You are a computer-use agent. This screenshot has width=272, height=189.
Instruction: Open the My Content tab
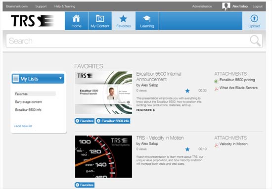point(100,21)
